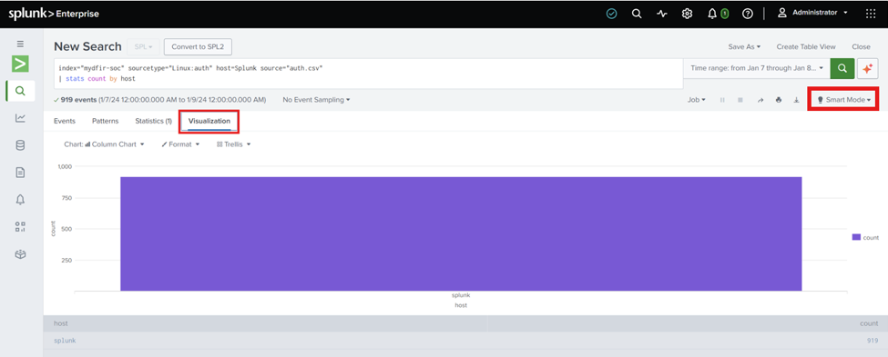Sort by the count column header
This screenshot has height=357, width=888.
(687, 323)
